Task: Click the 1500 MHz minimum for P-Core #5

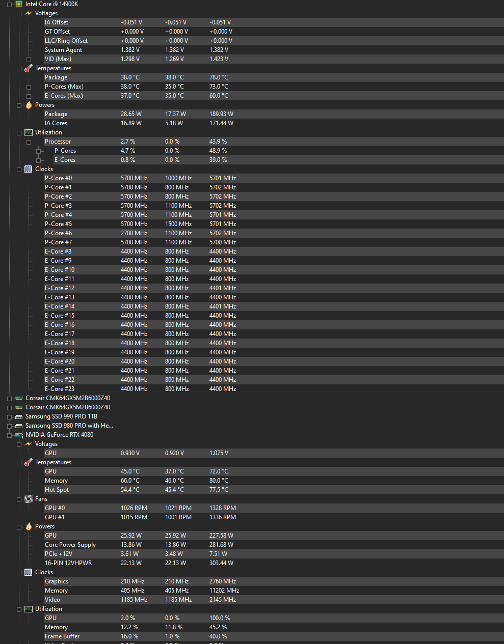Action: pos(178,224)
